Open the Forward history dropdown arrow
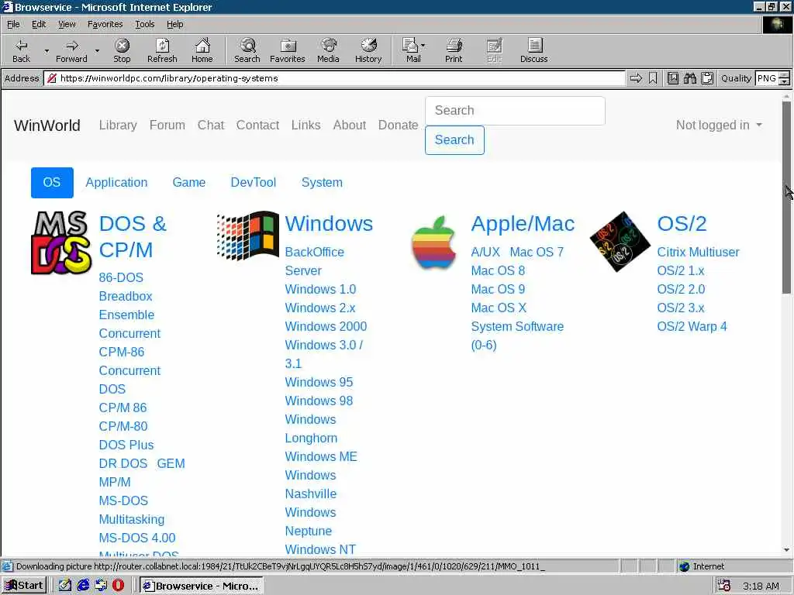The width and height of the screenshot is (794, 595). pos(97,50)
